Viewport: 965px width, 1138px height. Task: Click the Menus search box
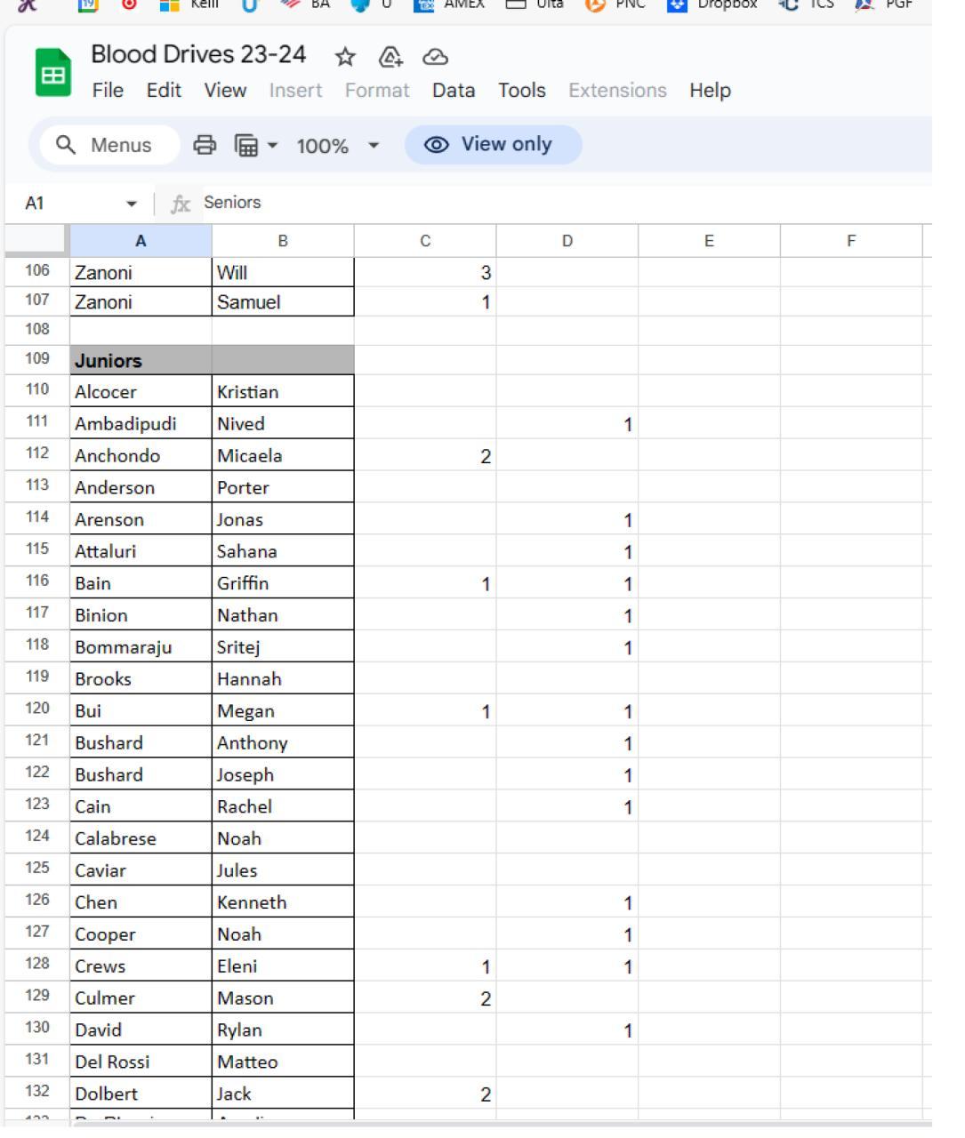(x=107, y=145)
